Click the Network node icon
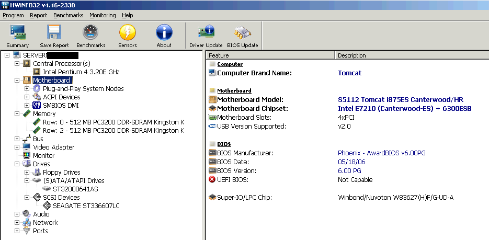 (x=27, y=222)
